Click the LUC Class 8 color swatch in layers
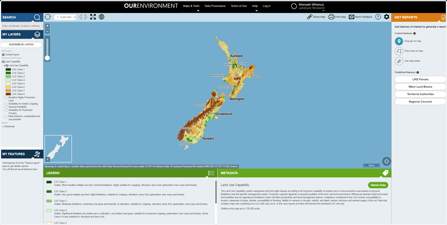 click(8, 94)
